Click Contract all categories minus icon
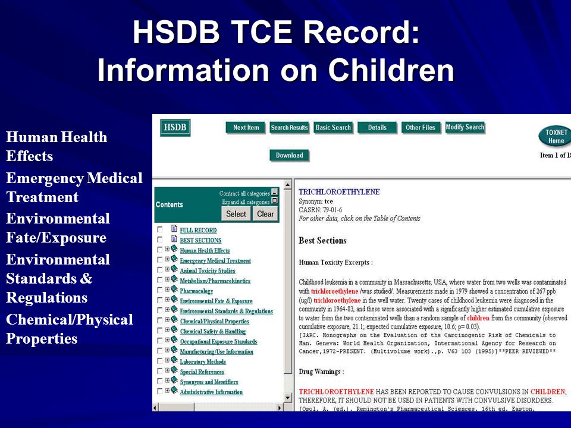The height and width of the screenshot is (428, 571). tap(275, 192)
